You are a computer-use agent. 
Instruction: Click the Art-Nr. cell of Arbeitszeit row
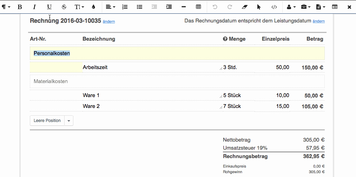(56, 67)
